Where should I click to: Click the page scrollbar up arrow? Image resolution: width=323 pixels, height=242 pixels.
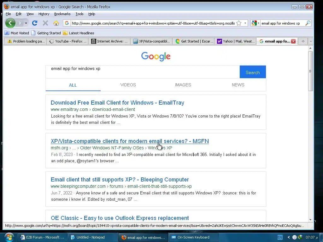310,48
